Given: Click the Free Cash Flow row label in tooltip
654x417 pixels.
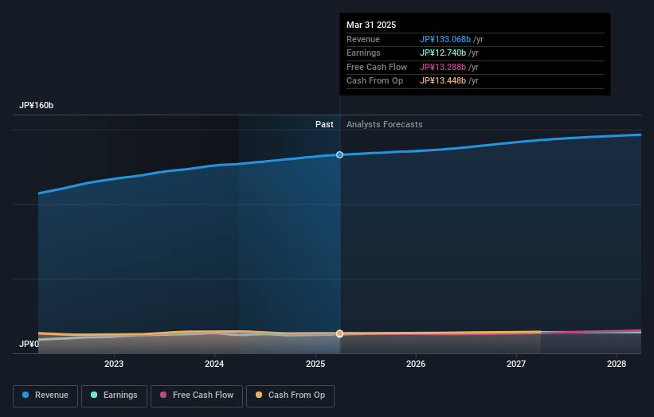Looking at the screenshot, I should coord(377,67).
